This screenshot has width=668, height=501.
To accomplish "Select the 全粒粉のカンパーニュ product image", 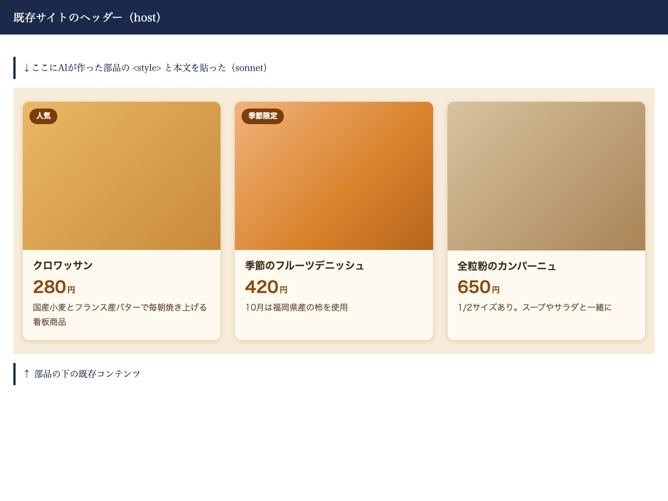I will pos(546,176).
